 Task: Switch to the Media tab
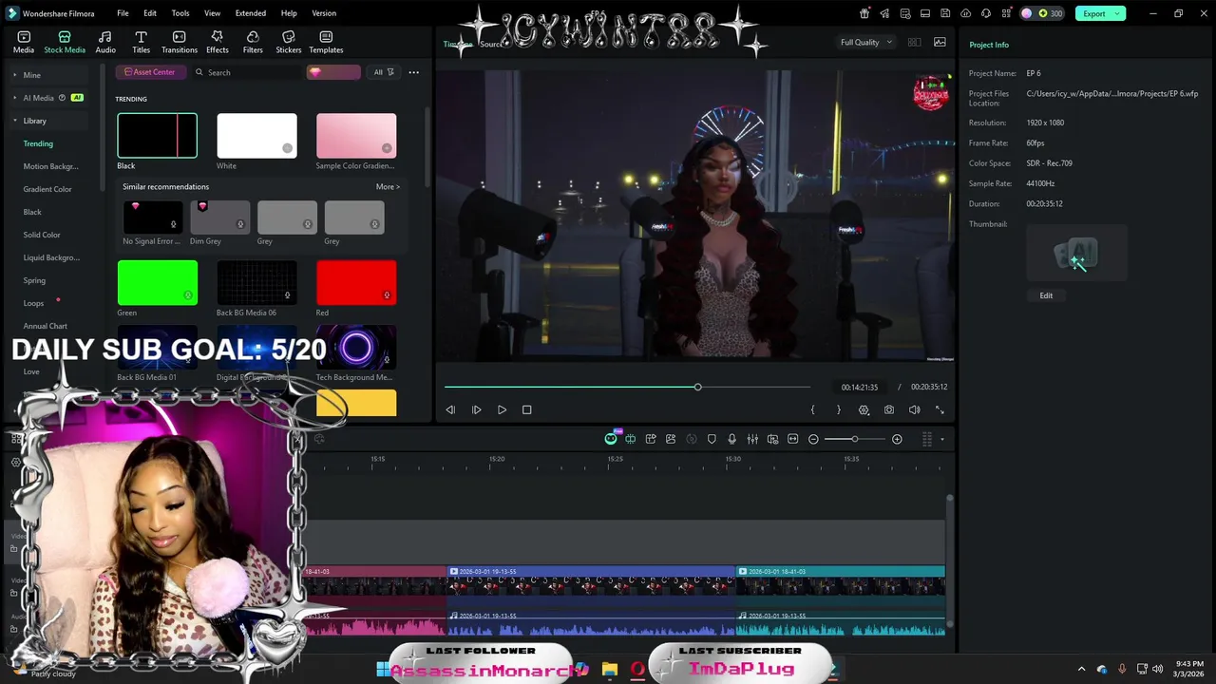(x=24, y=42)
